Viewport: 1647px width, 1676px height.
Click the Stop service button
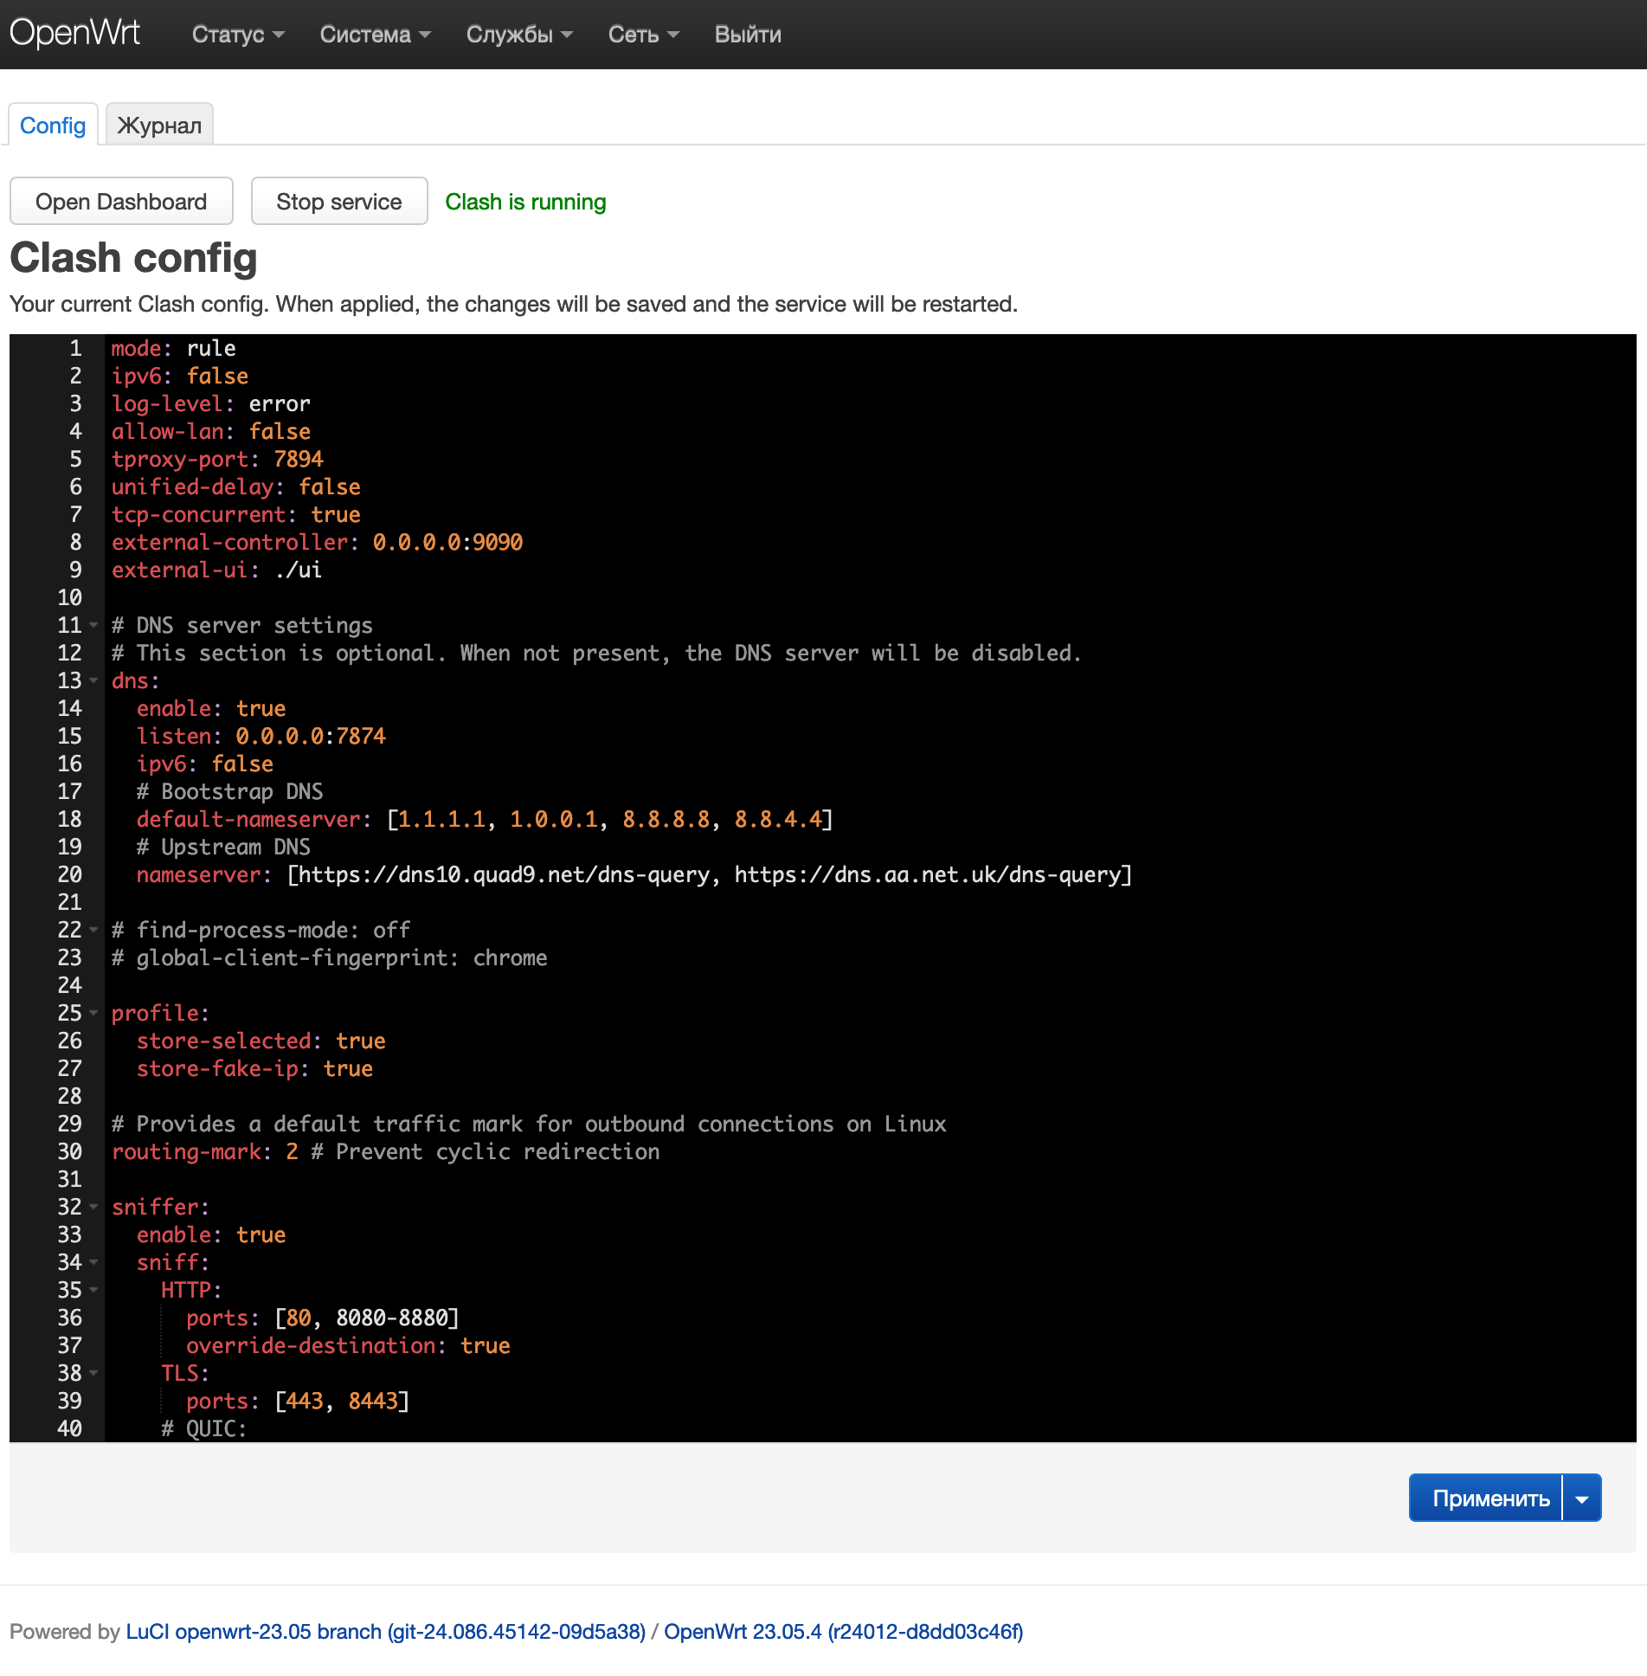click(339, 202)
